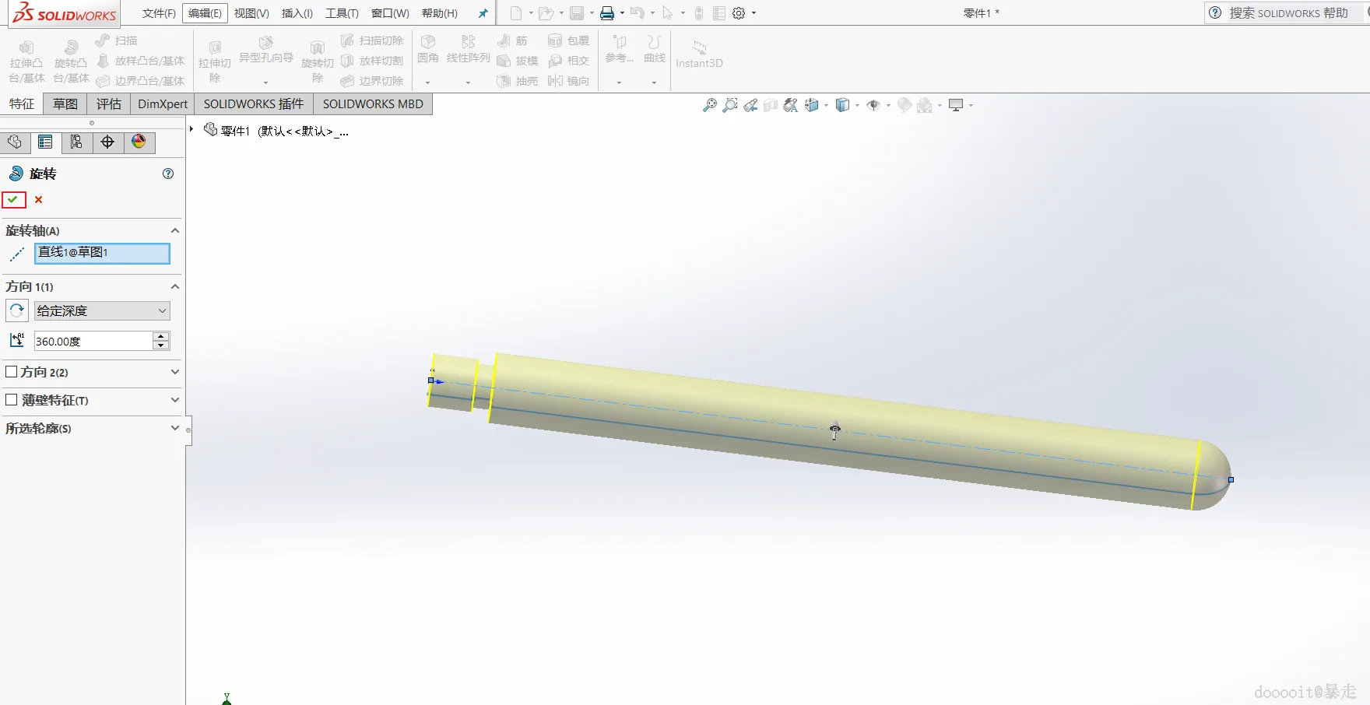Viewport: 1370px width, 705px height.
Task: Click the Hide/Show Items eye icon
Action: click(873, 105)
